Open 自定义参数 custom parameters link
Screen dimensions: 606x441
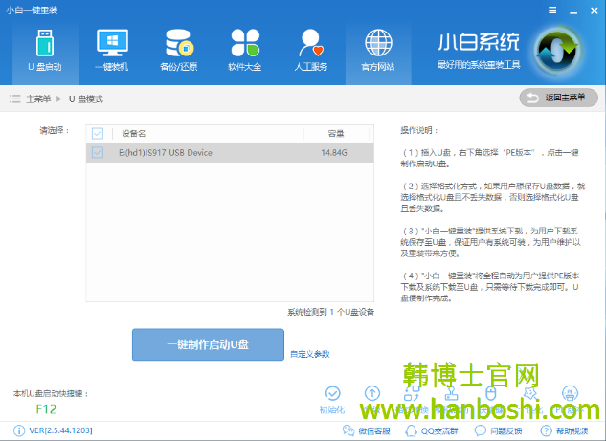(x=309, y=354)
